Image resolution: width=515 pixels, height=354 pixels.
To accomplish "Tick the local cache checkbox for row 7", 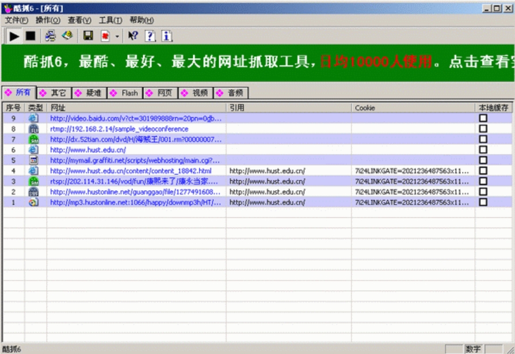I will pos(483,139).
